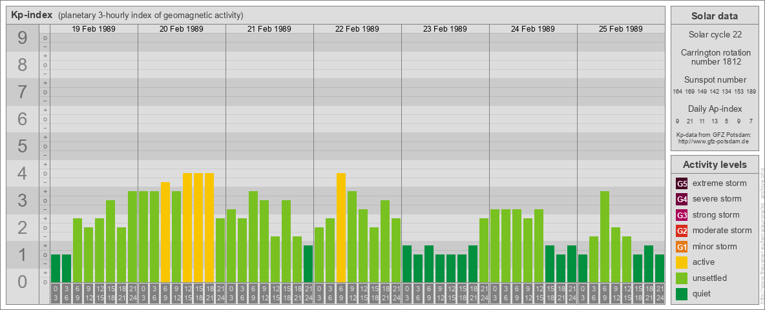Click the yellow 12-15 bar on 20 Feb 1989
Image resolution: width=765 pixels, height=310 pixels.
[187, 227]
